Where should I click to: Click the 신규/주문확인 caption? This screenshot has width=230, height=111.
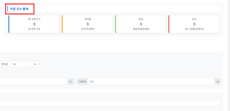pos(88,29)
